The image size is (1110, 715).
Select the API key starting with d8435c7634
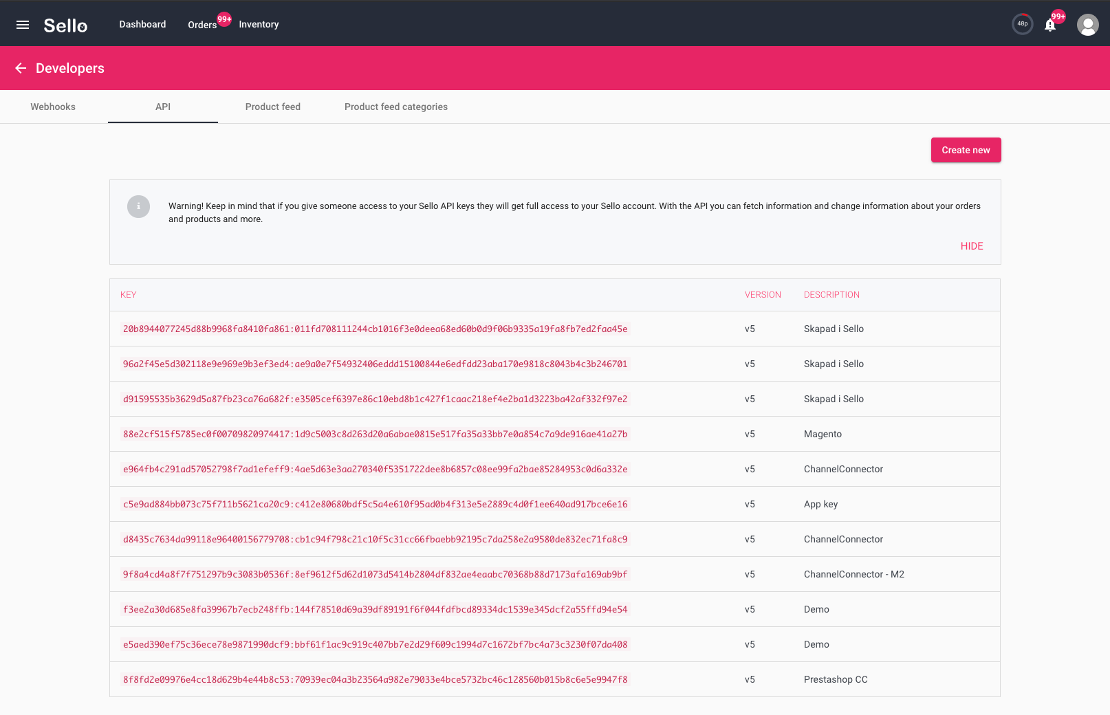point(376,540)
